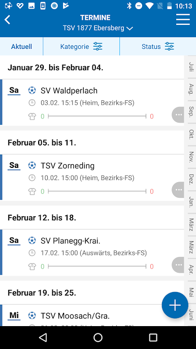Open the Status filter
The height and width of the screenshot is (349, 196).
click(x=158, y=46)
